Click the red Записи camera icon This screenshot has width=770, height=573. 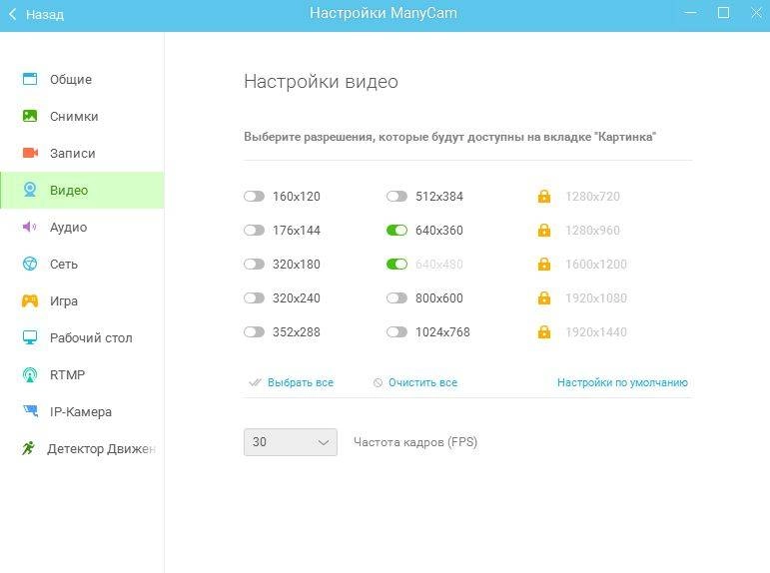[30, 153]
